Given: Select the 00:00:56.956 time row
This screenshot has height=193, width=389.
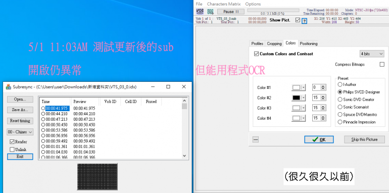Looking at the screenshot, I should 56,136.
